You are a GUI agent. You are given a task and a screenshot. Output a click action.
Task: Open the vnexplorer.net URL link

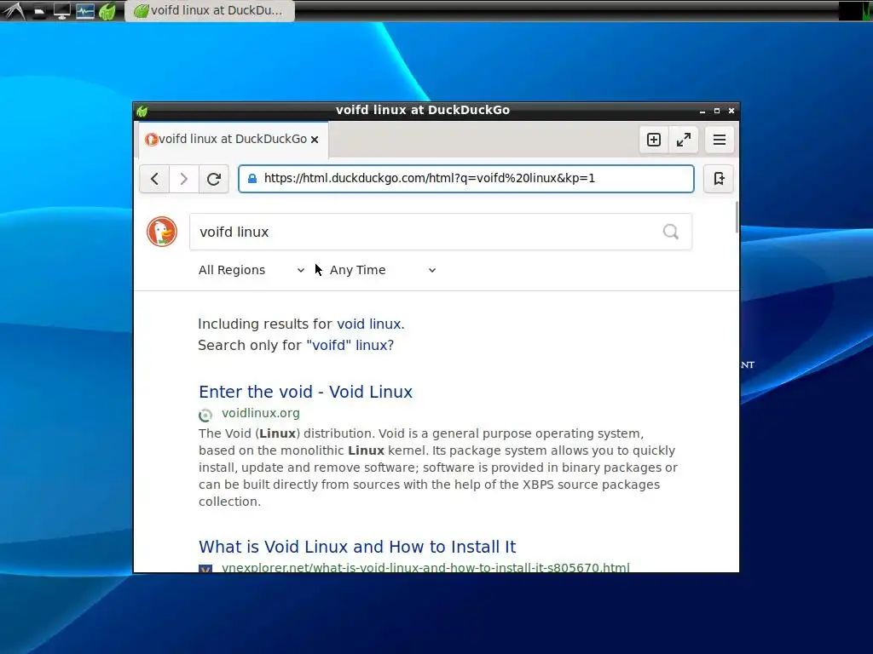pyautogui.click(x=425, y=567)
